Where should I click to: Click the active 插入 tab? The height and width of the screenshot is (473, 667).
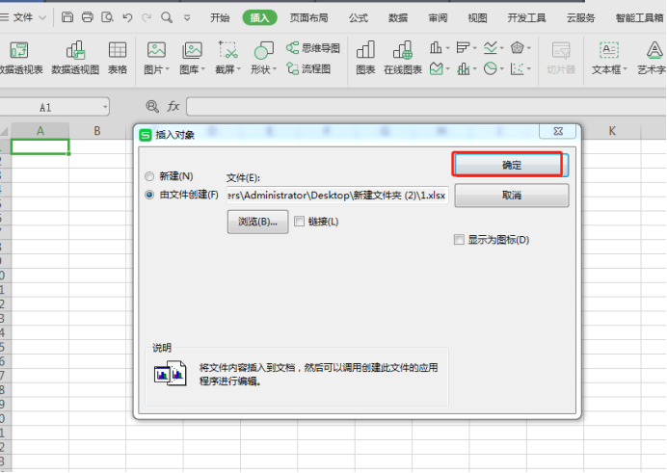(259, 18)
